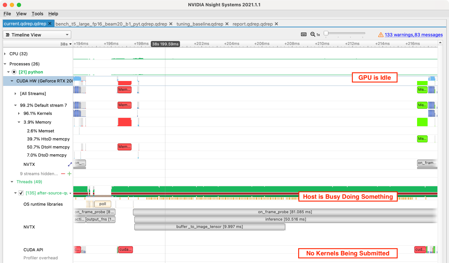This screenshot has width=449, height=263.
Task: Click the output_fns NVTX range
Action: (101, 219)
